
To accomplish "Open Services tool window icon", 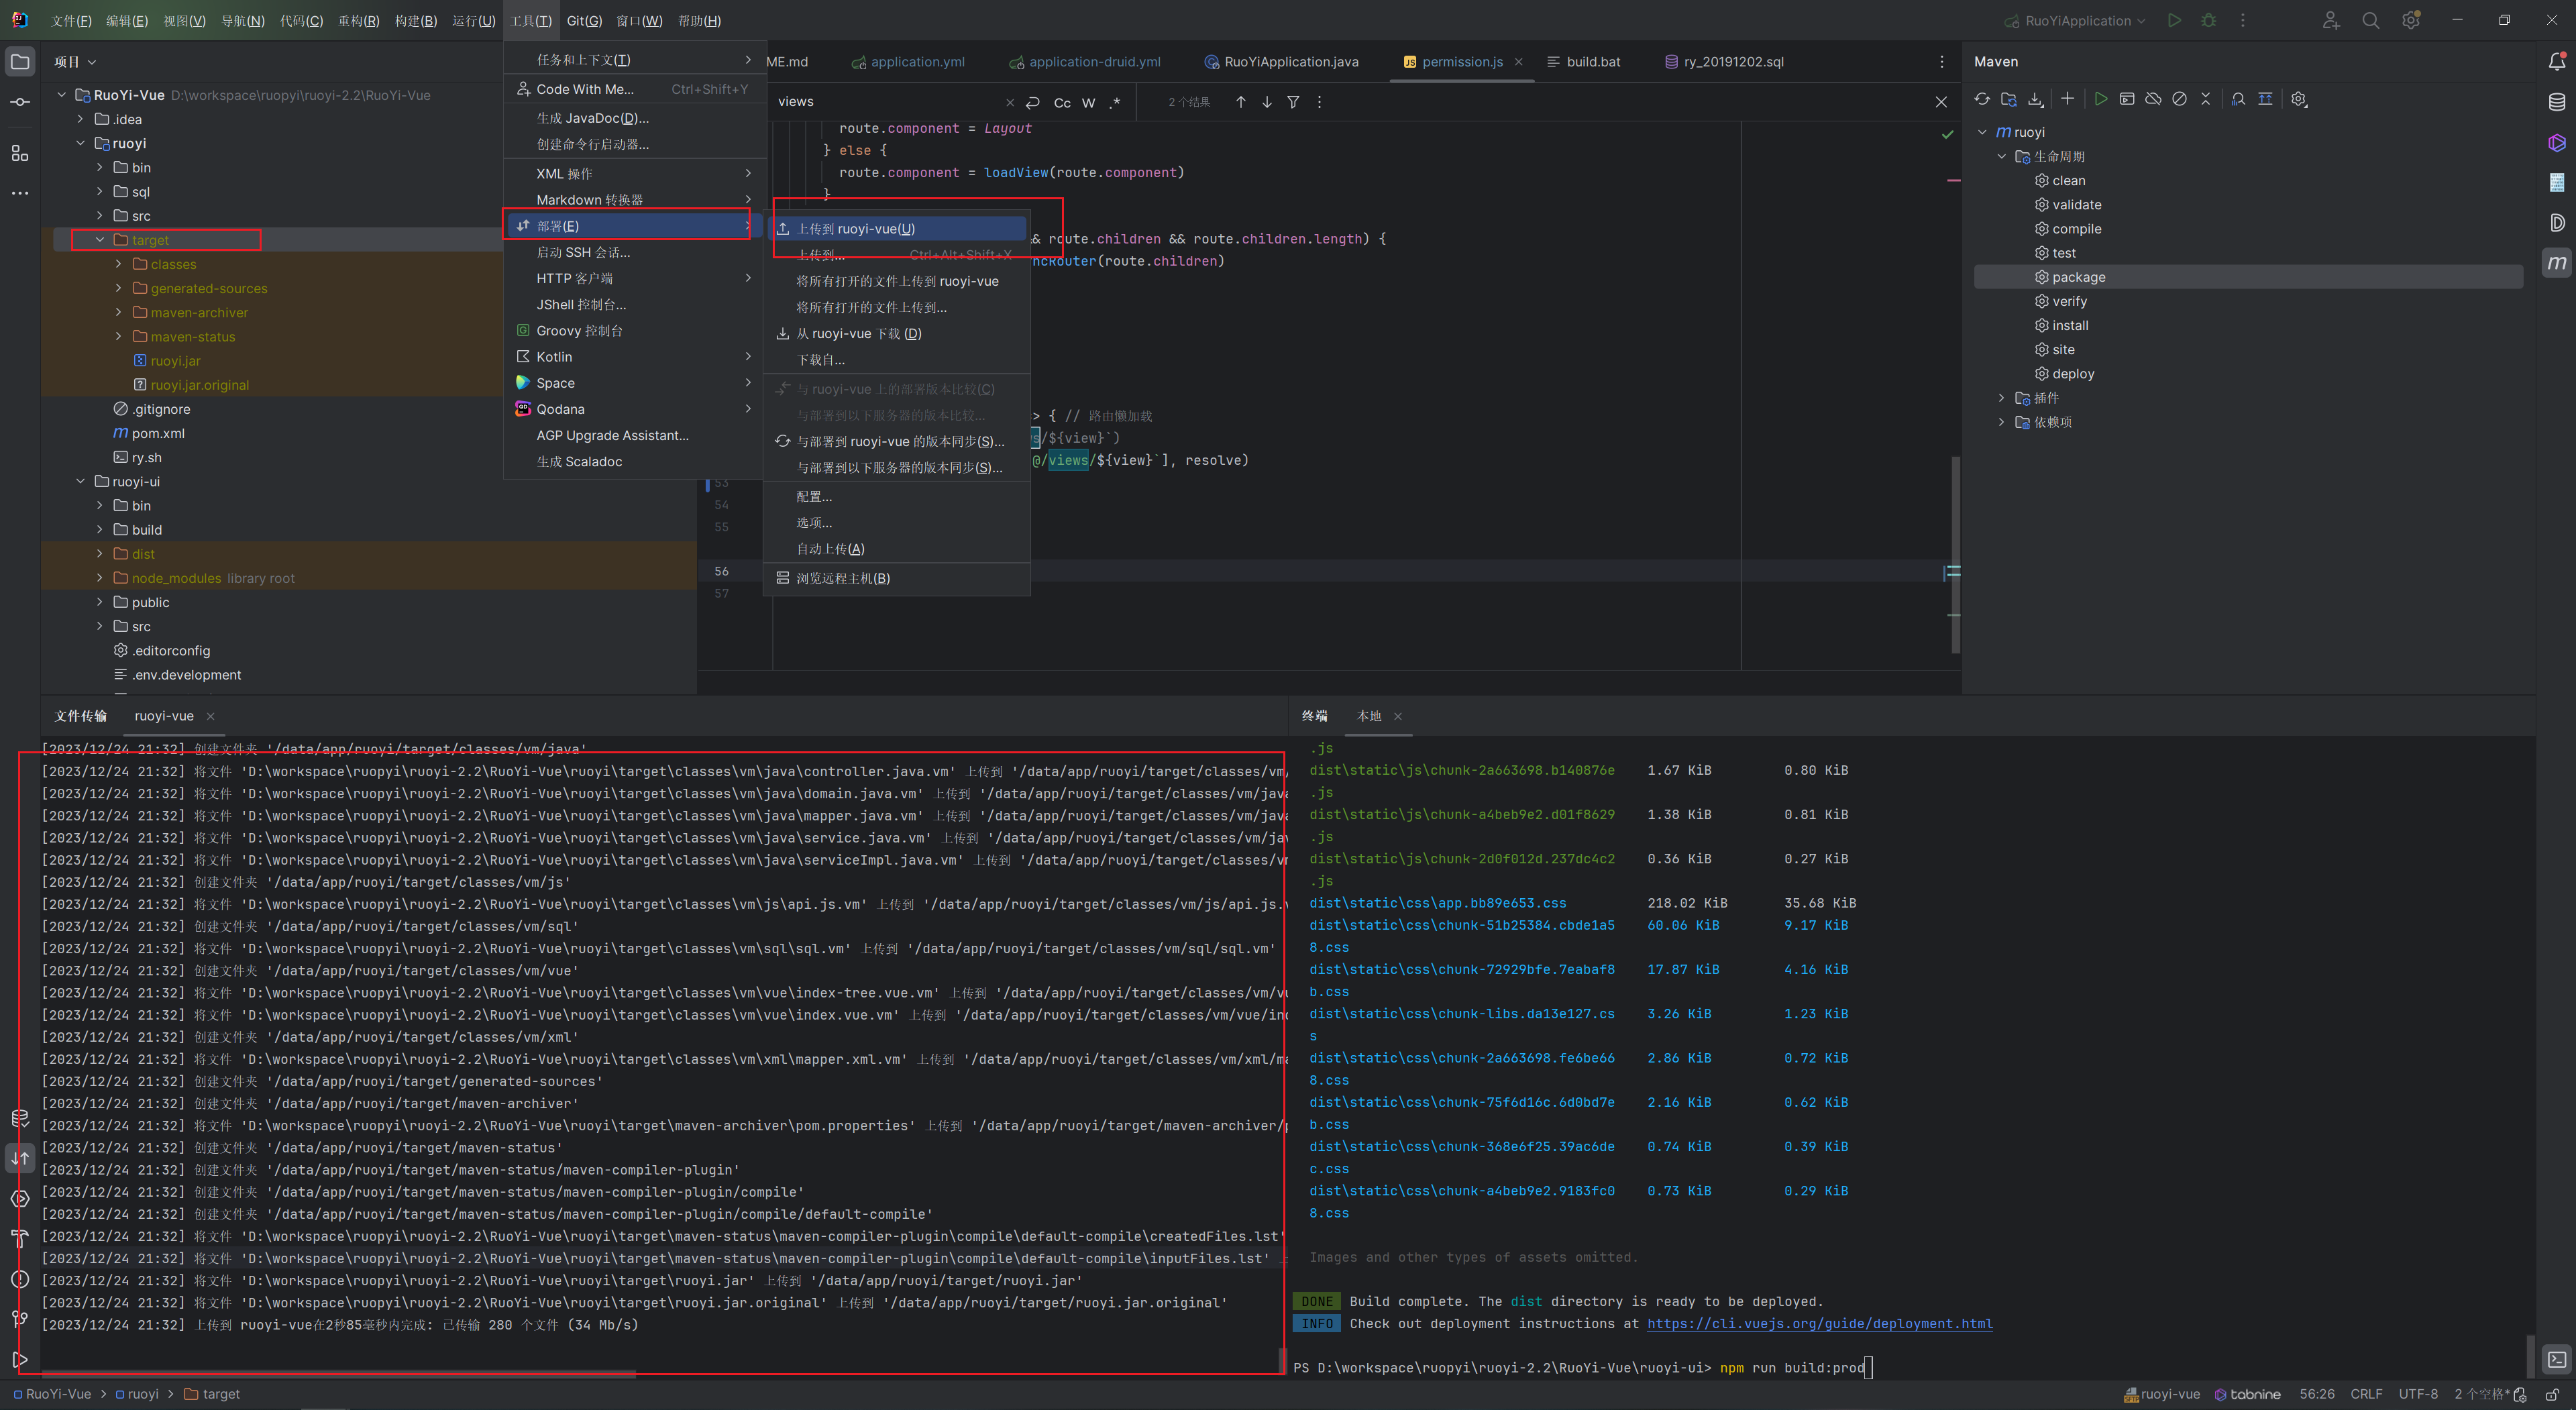I will tap(20, 1198).
